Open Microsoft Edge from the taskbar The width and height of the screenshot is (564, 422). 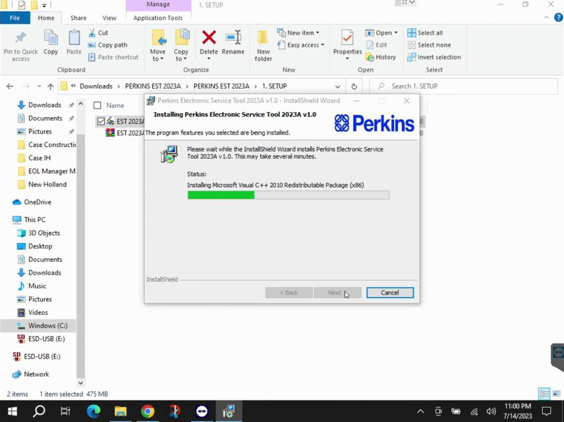93,411
